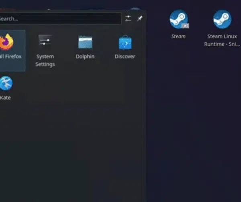Click the italic Steam desktop label

(x=178, y=36)
